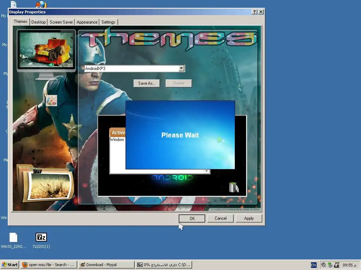This screenshot has height=270, width=361.
Task: Click the preview window scrollbar down arrow
Action: click(207, 171)
